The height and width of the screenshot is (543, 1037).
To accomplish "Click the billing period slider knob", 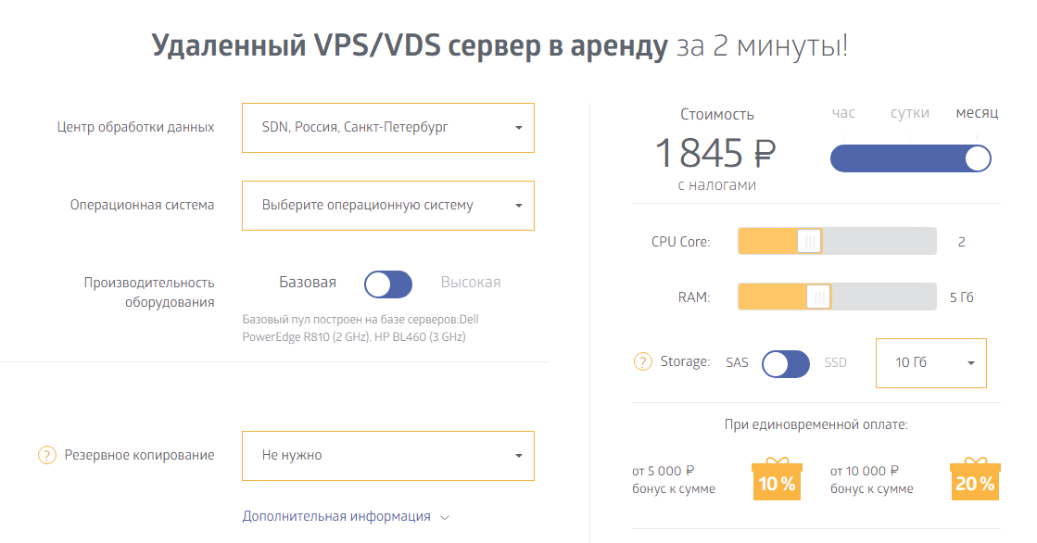I will click(x=977, y=159).
